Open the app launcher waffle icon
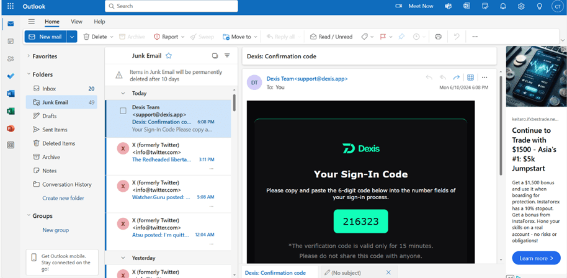 11,6
